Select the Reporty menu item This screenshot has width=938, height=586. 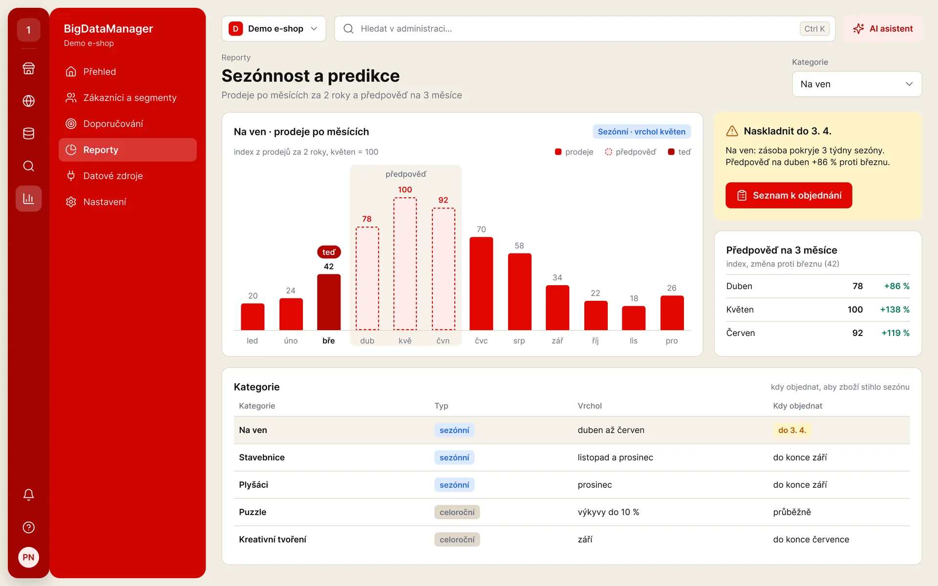coord(128,150)
